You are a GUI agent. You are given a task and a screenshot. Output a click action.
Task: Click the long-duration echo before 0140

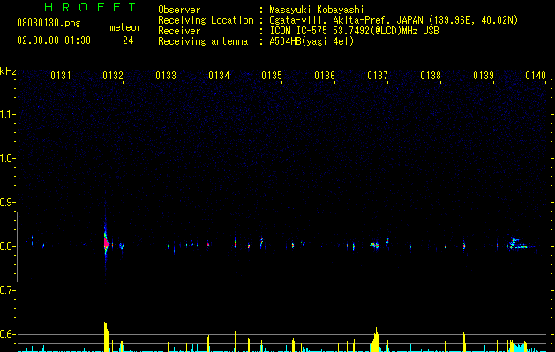click(517, 244)
